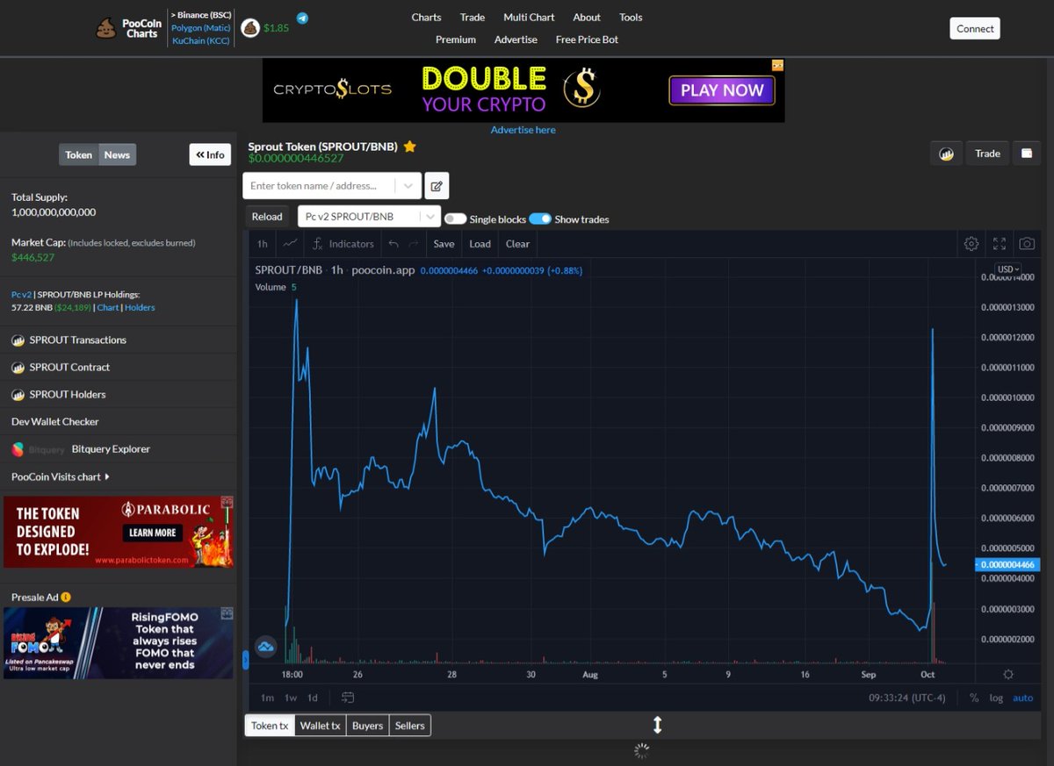The height and width of the screenshot is (766, 1054).
Task: Open Pc v2 SPROUT/BNB pair dropdown
Action: [369, 216]
